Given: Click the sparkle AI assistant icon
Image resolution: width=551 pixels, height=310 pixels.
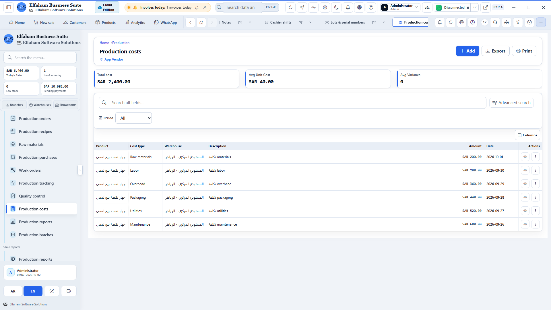Looking at the screenshot, I should click(x=518, y=22).
